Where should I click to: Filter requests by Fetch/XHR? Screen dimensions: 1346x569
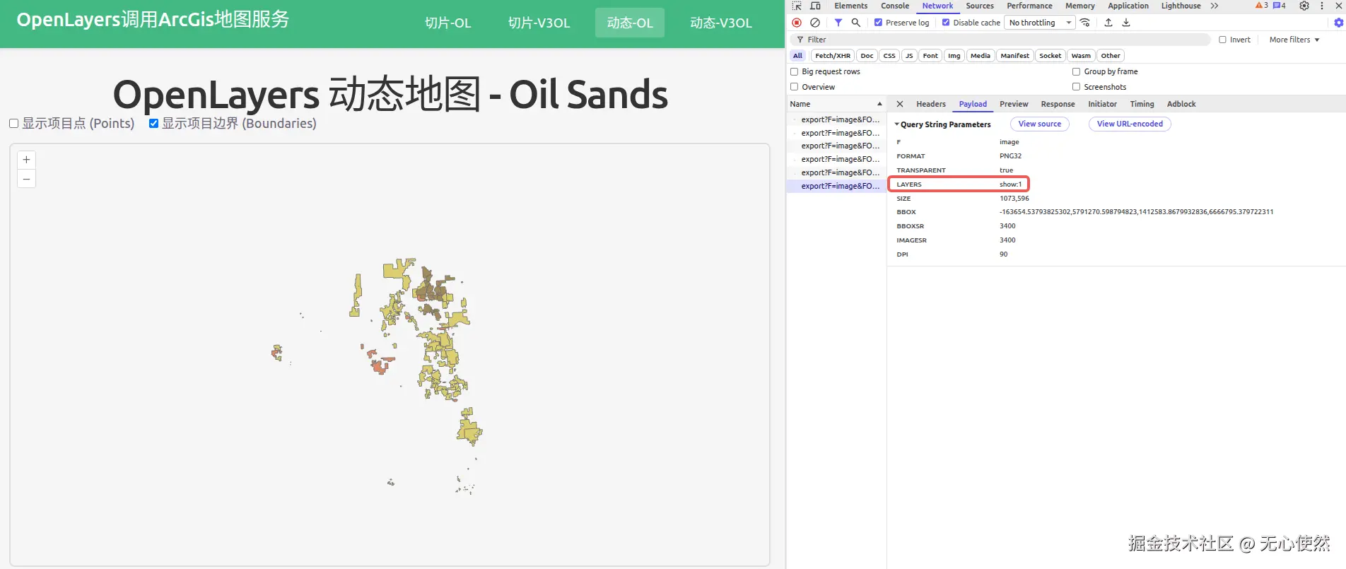(833, 56)
